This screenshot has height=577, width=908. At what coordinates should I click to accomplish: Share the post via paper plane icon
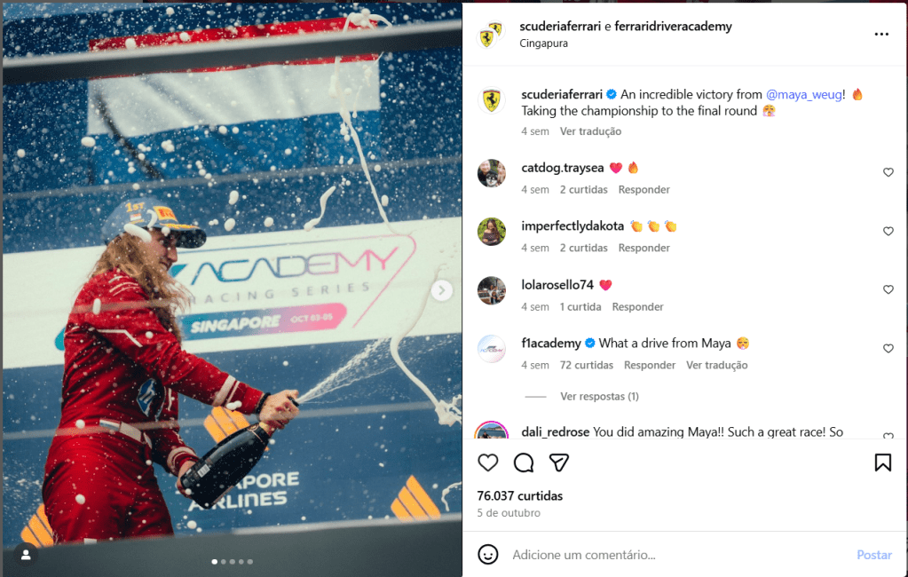point(559,462)
